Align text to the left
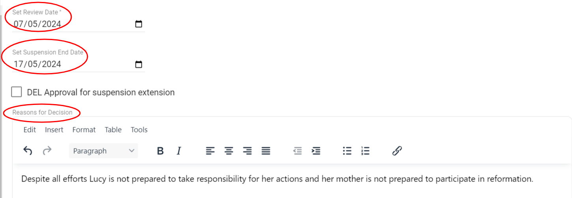Viewport: 572px width, 198px height. pyautogui.click(x=210, y=151)
